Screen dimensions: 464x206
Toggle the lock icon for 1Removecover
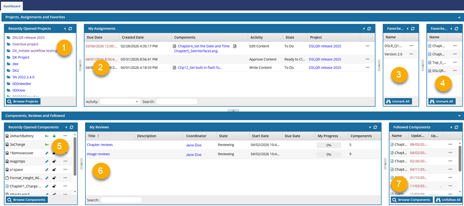(x=54, y=153)
